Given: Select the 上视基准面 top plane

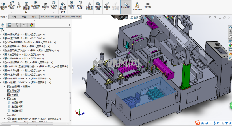Looking at the screenshot, I should pos(15,107).
